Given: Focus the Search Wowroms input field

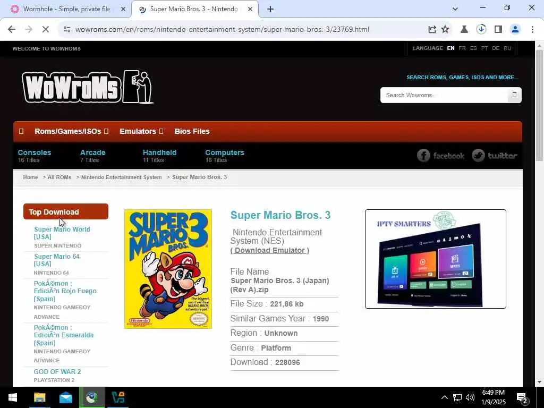Looking at the screenshot, I should click(x=445, y=95).
